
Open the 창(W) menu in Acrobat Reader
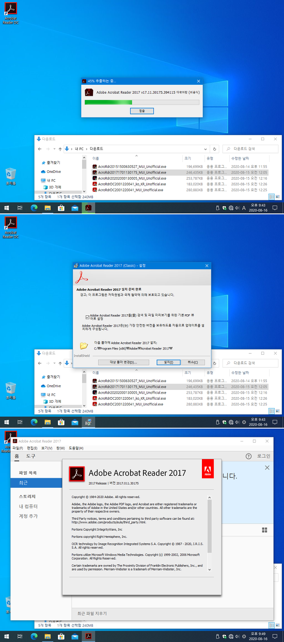tap(60, 448)
